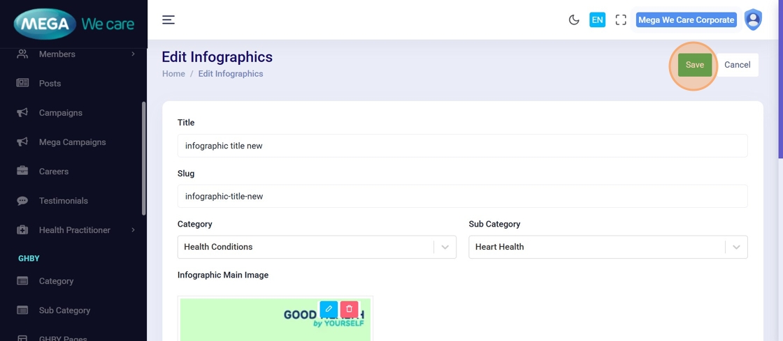Click the Posts sidebar icon
The height and width of the screenshot is (341, 783).
[22, 83]
